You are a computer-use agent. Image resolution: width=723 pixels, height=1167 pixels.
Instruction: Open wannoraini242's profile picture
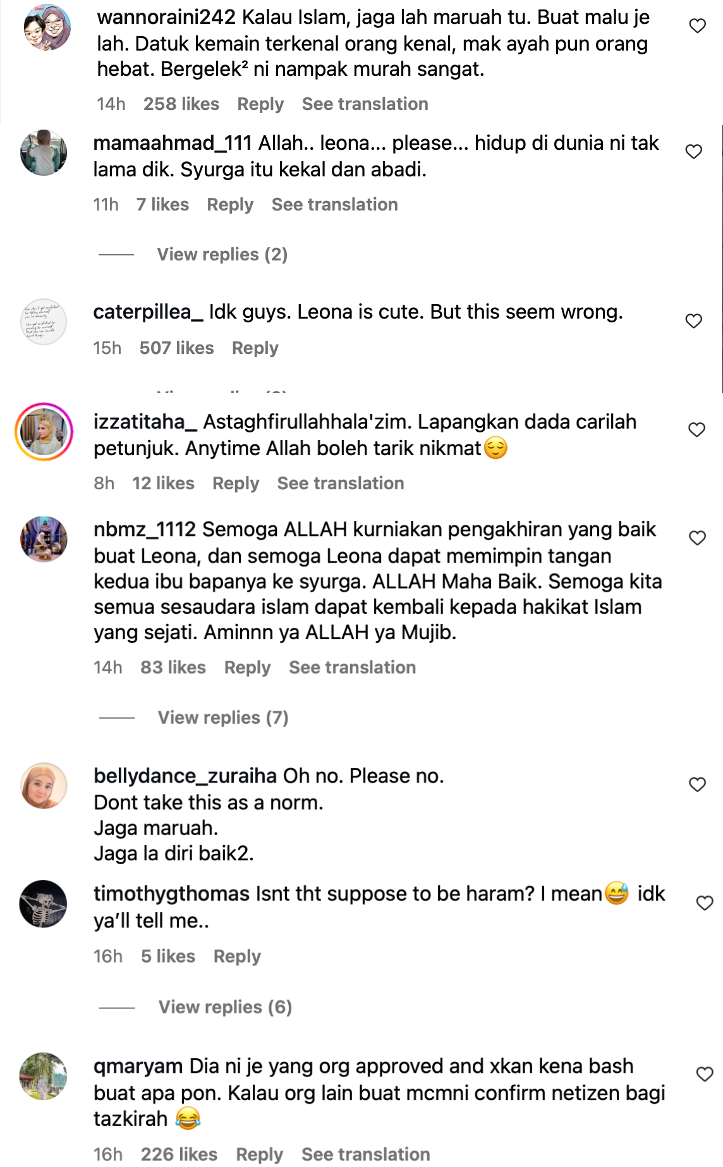[47, 27]
